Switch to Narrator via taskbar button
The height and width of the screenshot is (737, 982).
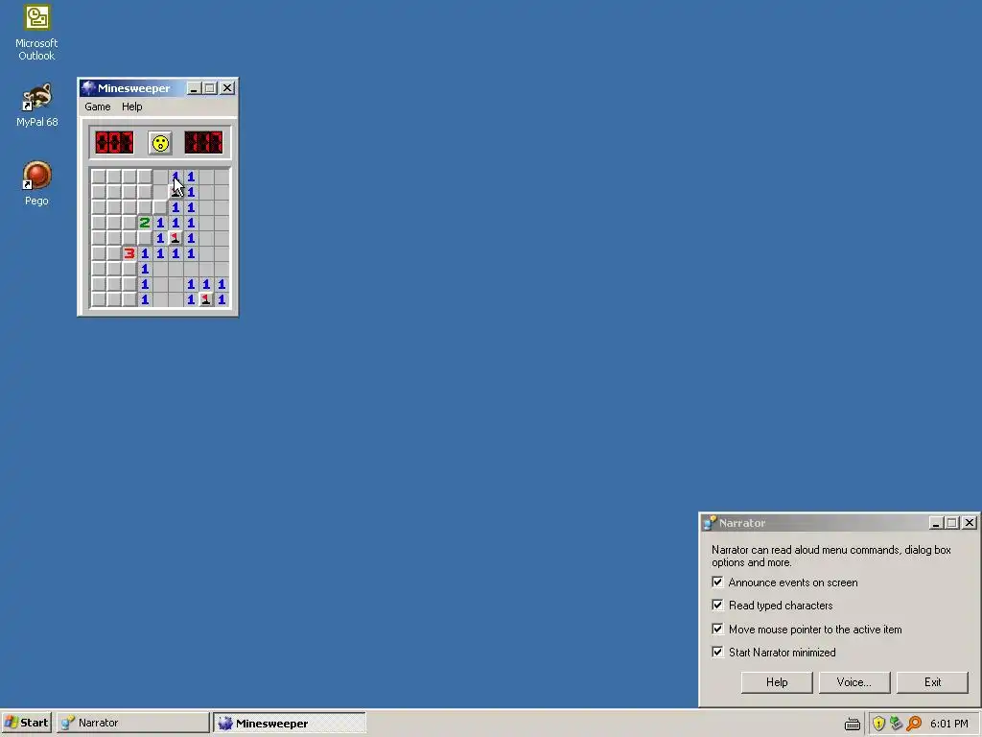pyautogui.click(x=132, y=724)
